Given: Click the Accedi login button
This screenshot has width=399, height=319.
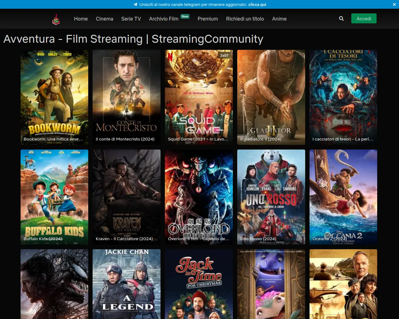Looking at the screenshot, I should coord(364,18).
